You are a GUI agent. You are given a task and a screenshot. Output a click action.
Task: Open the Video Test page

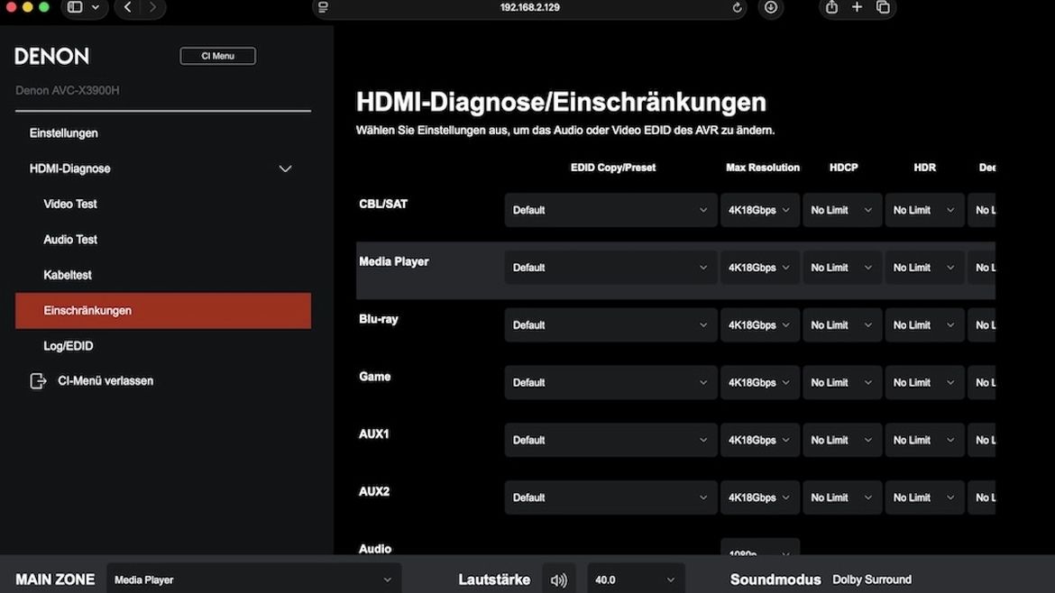70,204
